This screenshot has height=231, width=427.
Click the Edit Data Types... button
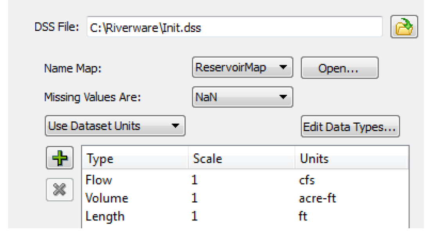pos(350,126)
